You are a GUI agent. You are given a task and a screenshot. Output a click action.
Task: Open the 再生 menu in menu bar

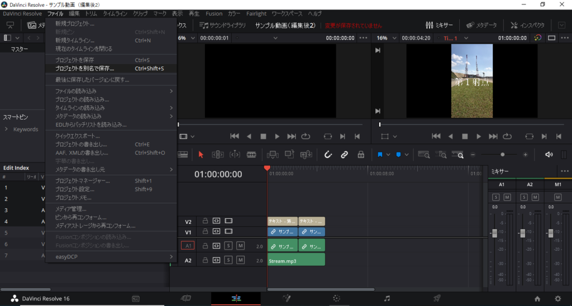tap(194, 13)
